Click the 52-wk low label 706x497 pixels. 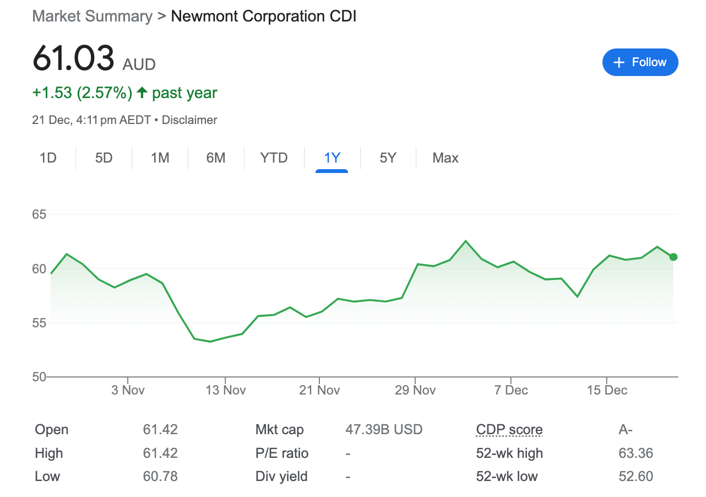click(x=507, y=477)
